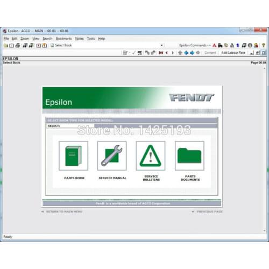Screen dimensions: 269x269
Task: Click the Select Book combo box
Action: [x=107, y=45]
